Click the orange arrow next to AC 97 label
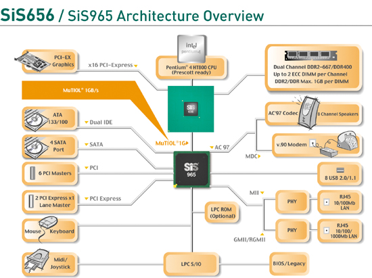This screenshot has width=372, height=278. click(212, 147)
